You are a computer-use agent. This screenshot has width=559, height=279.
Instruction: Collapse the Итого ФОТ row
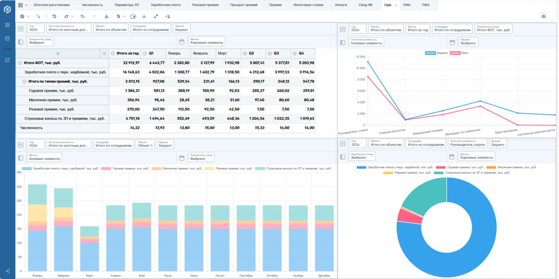pyautogui.click(x=20, y=63)
